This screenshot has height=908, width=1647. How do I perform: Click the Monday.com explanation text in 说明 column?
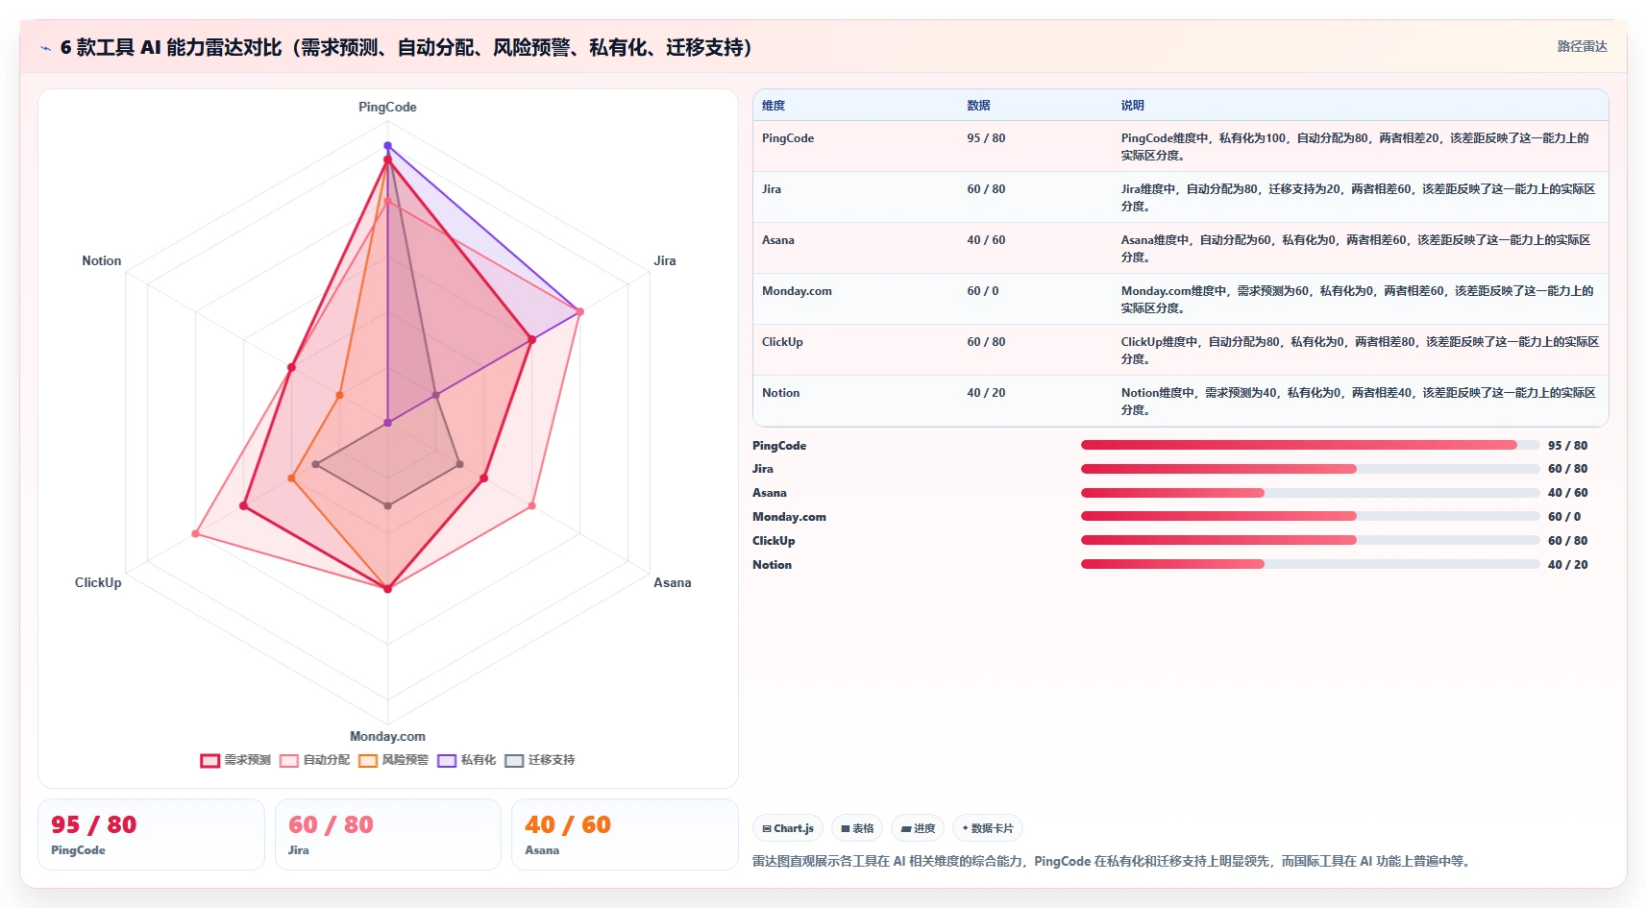click(1357, 300)
